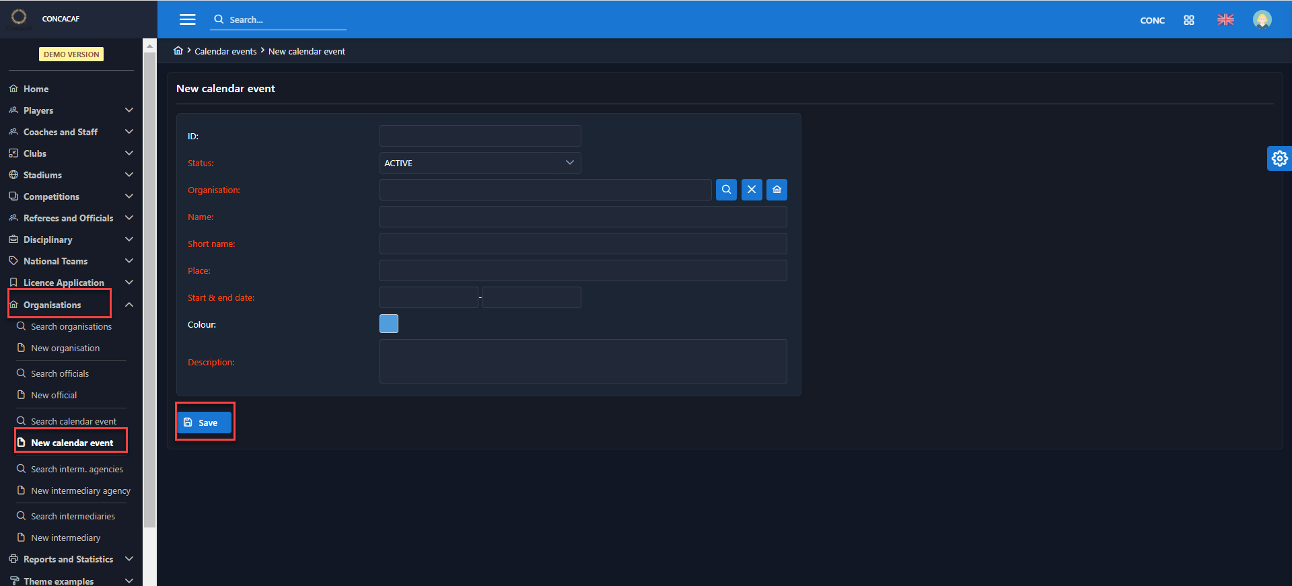Screen dimensions: 1292x586
Task: Click the user avatar icon
Action: (x=1262, y=20)
